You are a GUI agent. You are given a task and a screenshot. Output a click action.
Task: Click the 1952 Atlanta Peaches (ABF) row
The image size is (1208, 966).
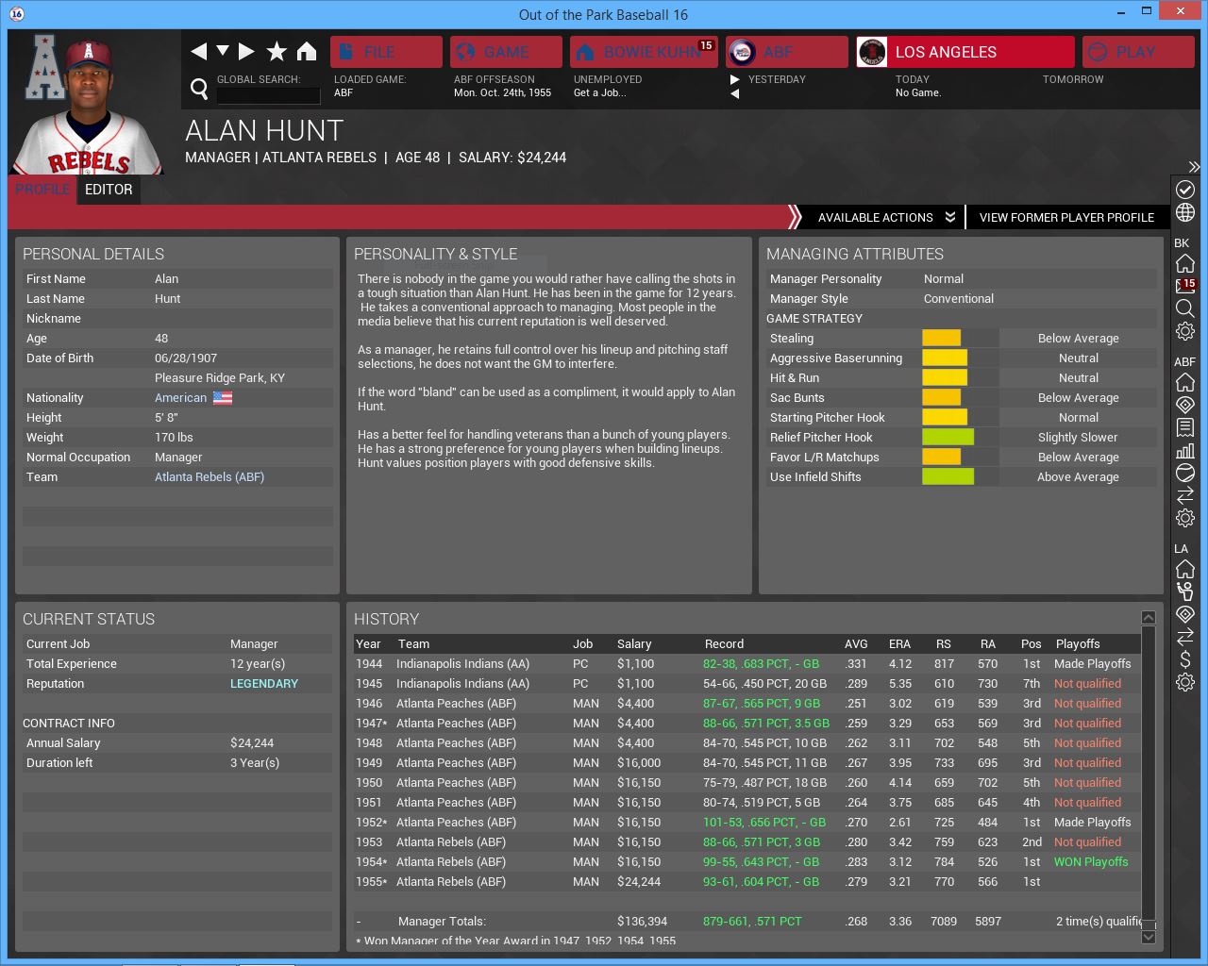click(x=747, y=823)
